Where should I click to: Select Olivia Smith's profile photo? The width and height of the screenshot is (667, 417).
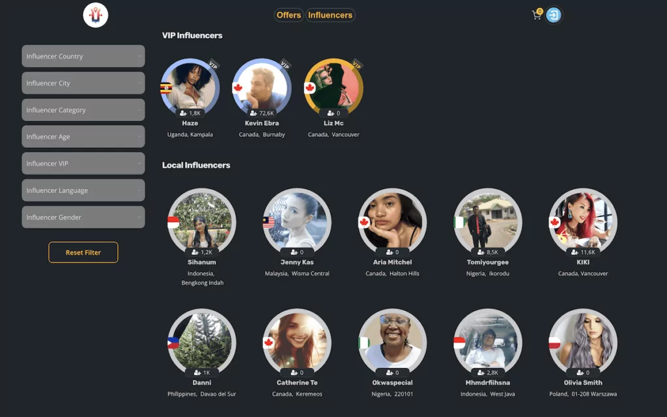coord(583,343)
